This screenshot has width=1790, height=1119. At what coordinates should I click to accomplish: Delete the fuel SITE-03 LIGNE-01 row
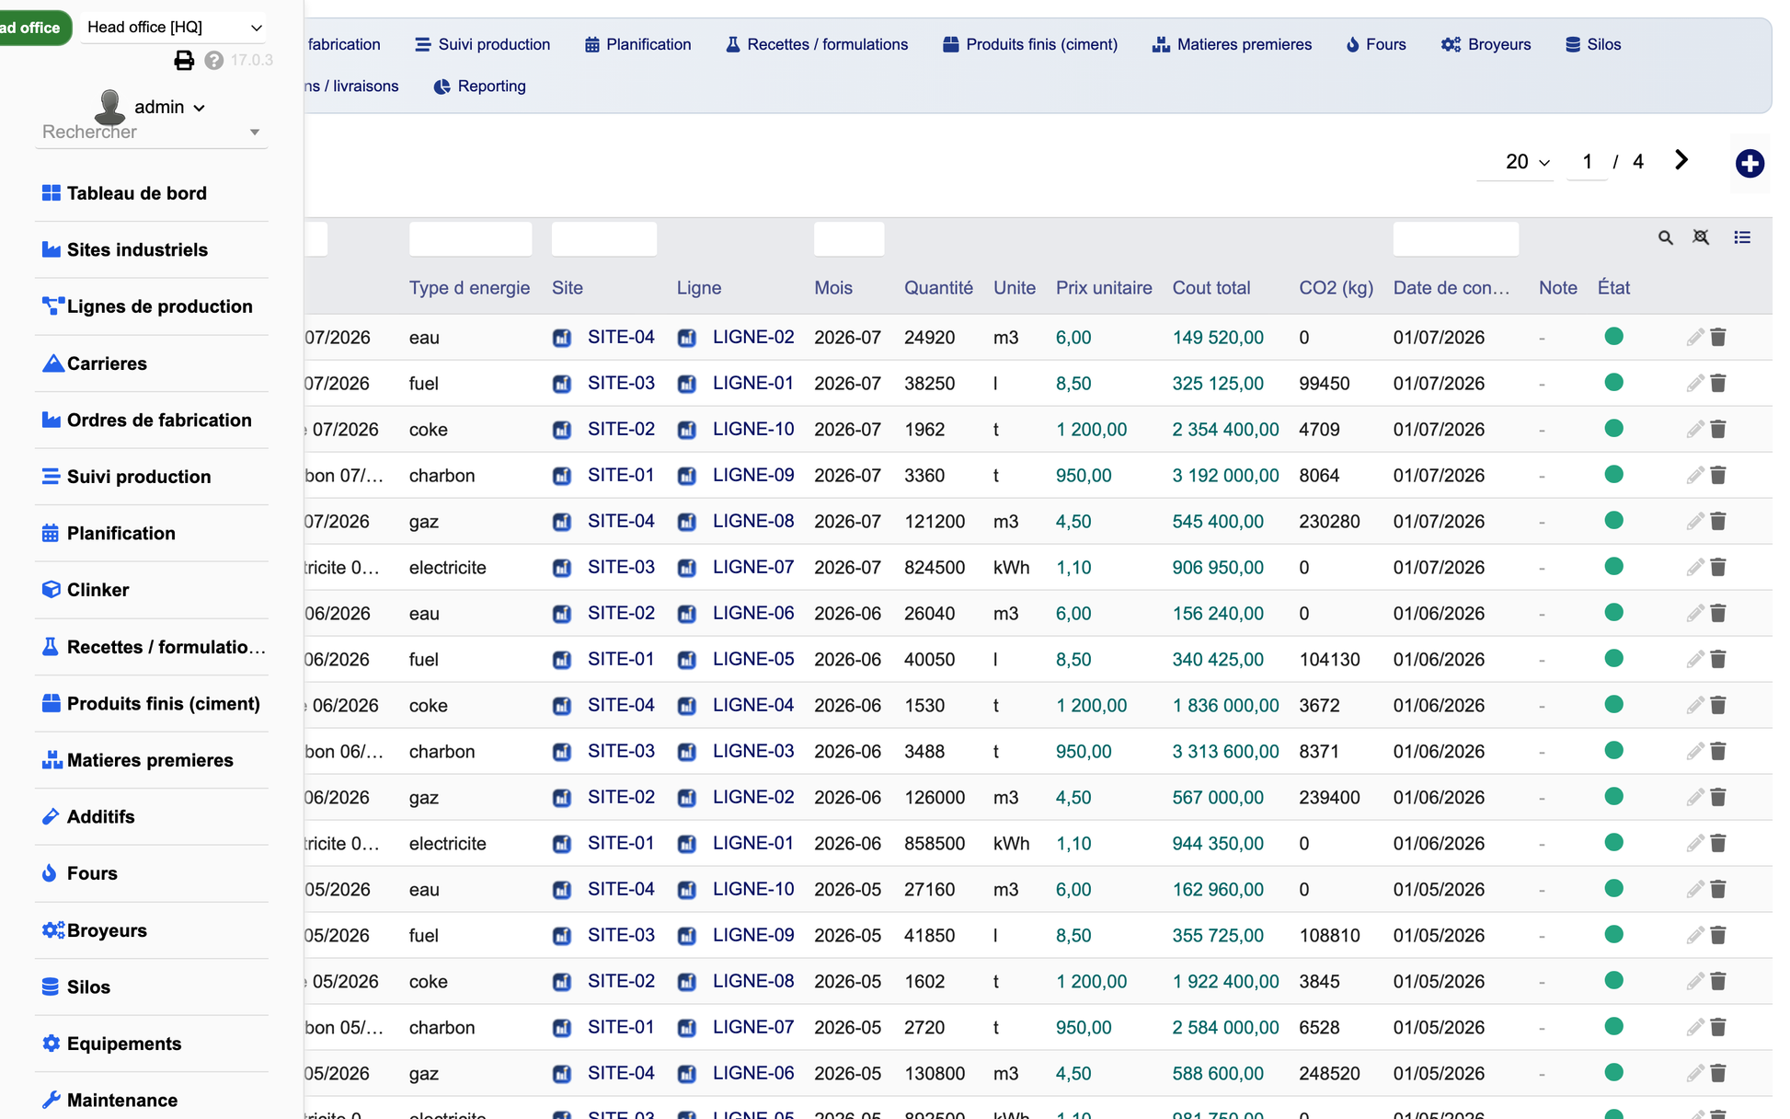tap(1718, 383)
